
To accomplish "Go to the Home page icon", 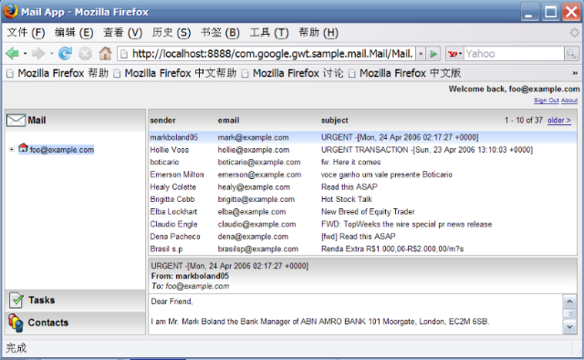I will point(105,54).
